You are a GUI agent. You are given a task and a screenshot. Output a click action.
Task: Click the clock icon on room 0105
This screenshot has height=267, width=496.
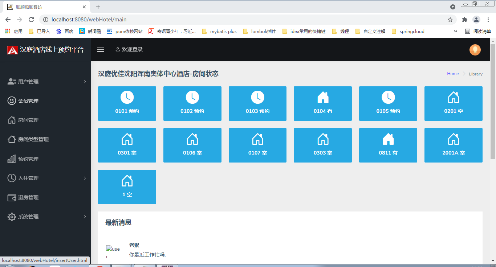tap(388, 97)
